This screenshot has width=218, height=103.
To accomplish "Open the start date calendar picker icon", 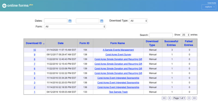I will (x=70, y=21).
